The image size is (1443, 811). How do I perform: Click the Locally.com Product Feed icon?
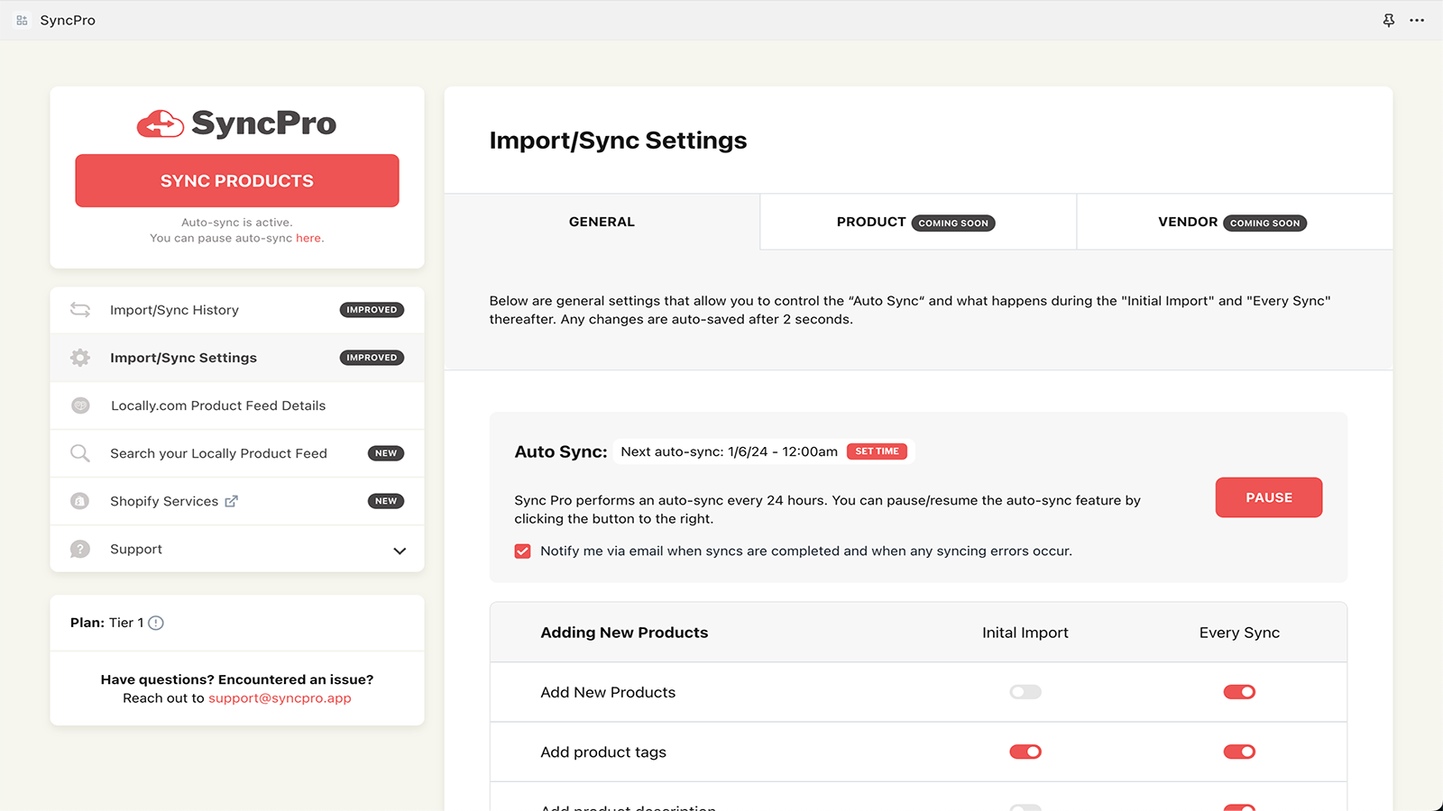[x=80, y=405]
